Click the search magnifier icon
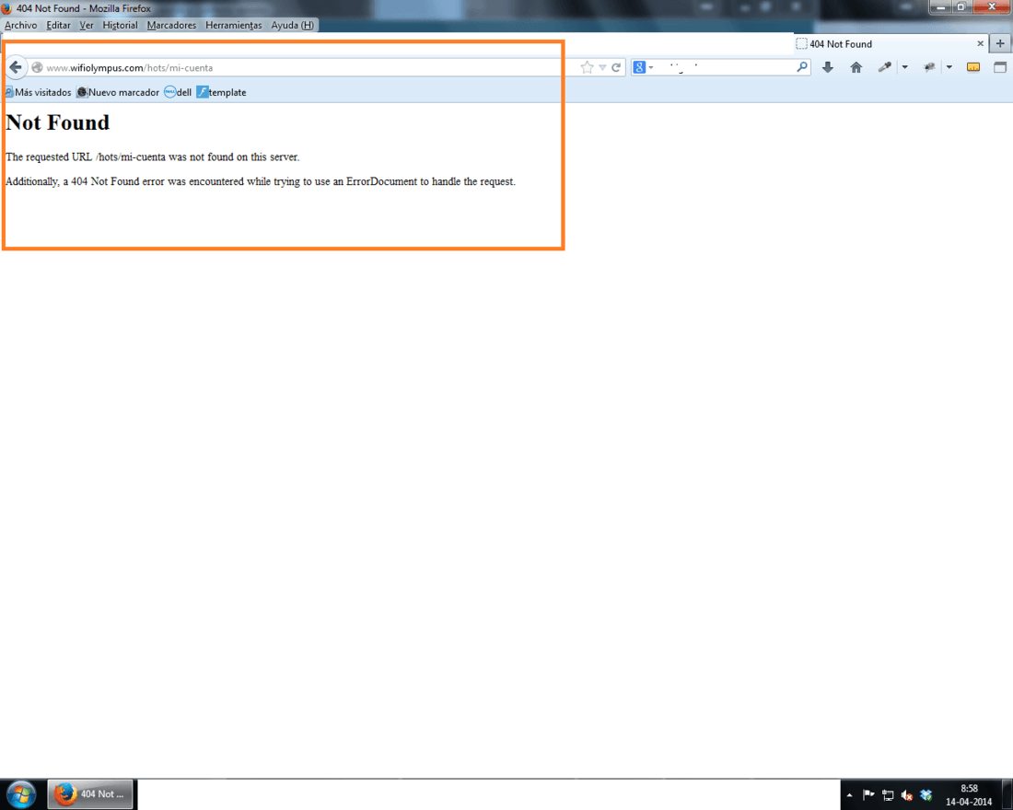The height and width of the screenshot is (810, 1013). coord(802,66)
